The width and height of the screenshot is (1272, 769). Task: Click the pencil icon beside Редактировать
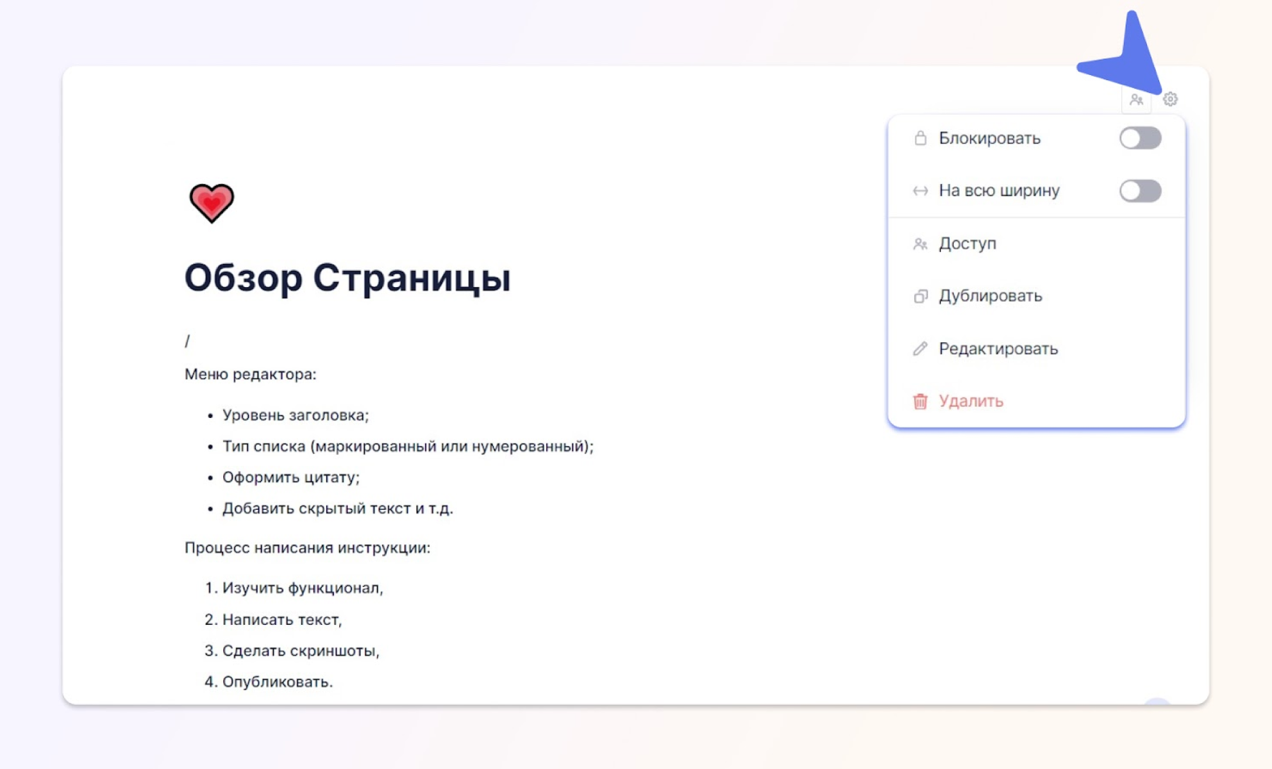(921, 348)
